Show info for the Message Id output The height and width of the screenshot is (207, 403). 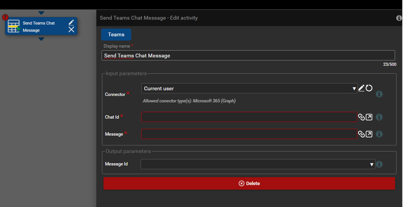tap(379, 164)
